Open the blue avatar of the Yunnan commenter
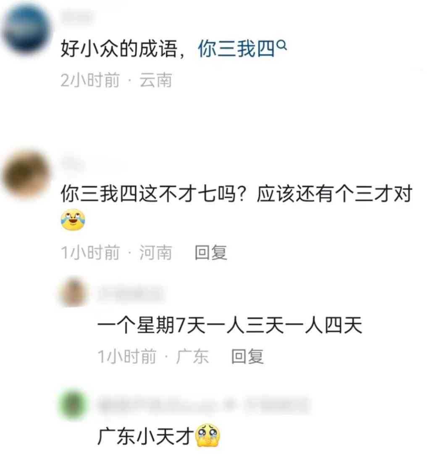 coord(26,29)
